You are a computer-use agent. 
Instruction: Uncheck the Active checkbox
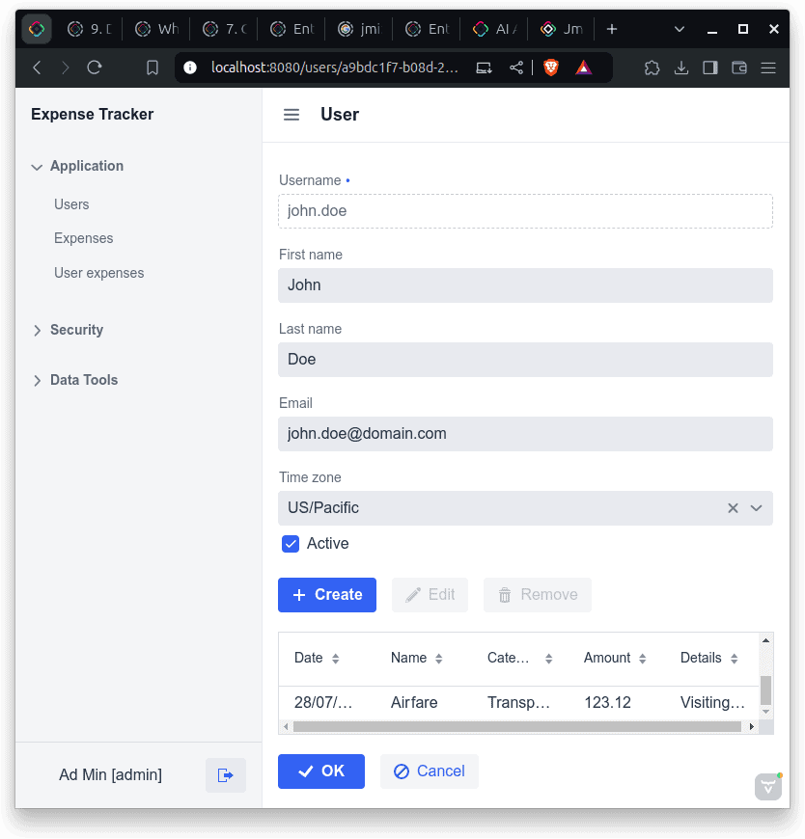(291, 544)
